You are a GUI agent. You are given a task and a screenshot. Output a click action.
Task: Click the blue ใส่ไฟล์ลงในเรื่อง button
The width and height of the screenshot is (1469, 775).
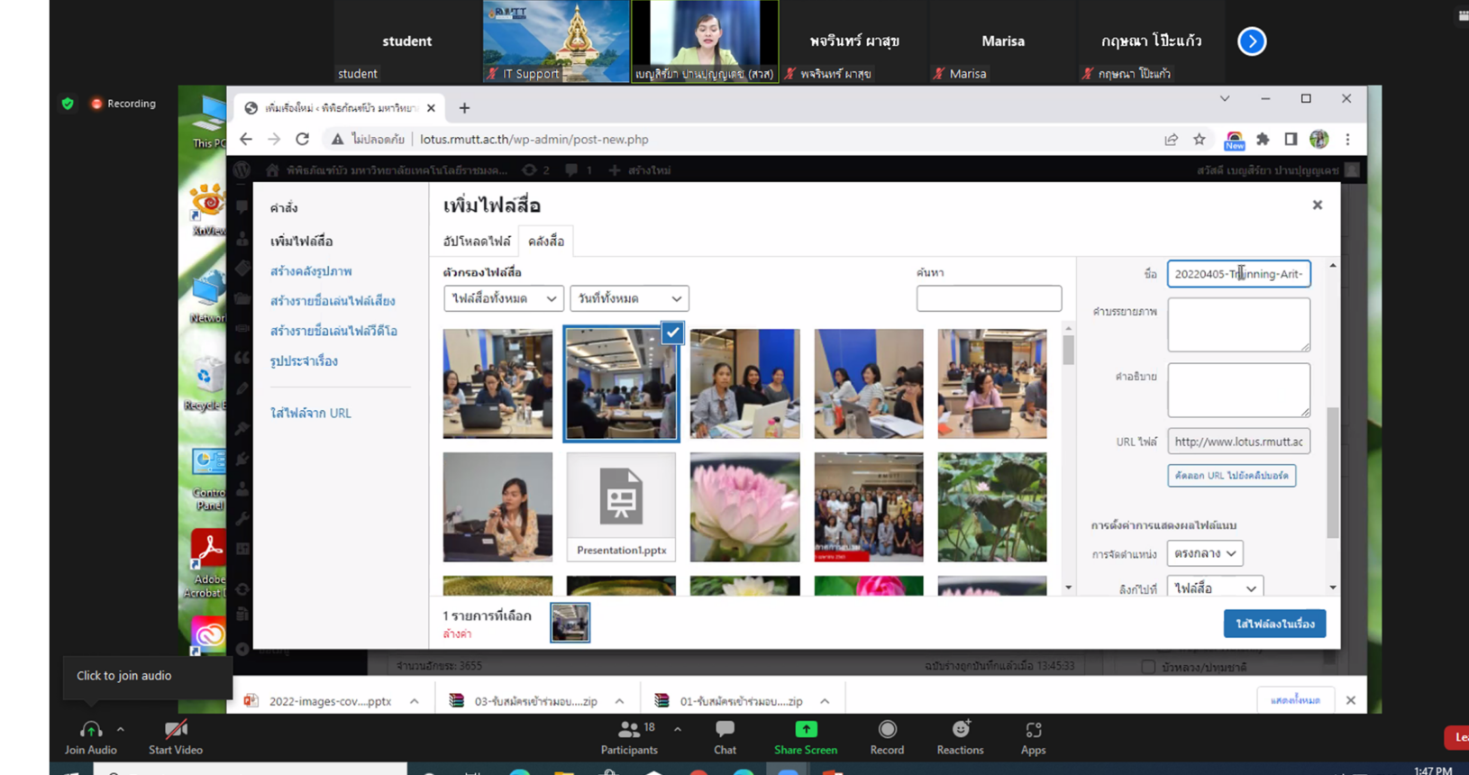[x=1274, y=624]
